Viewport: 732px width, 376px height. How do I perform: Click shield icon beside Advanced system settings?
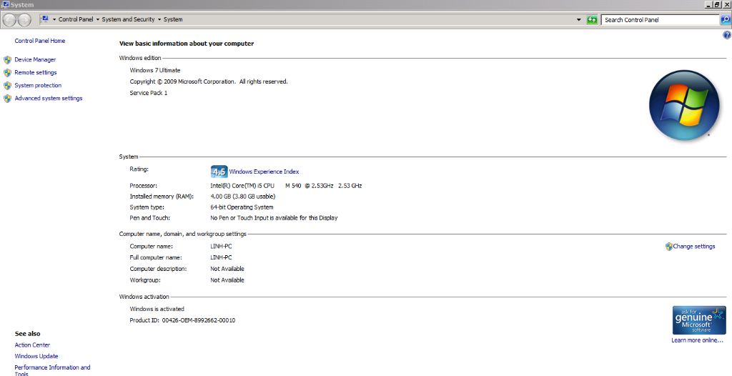coord(7,99)
